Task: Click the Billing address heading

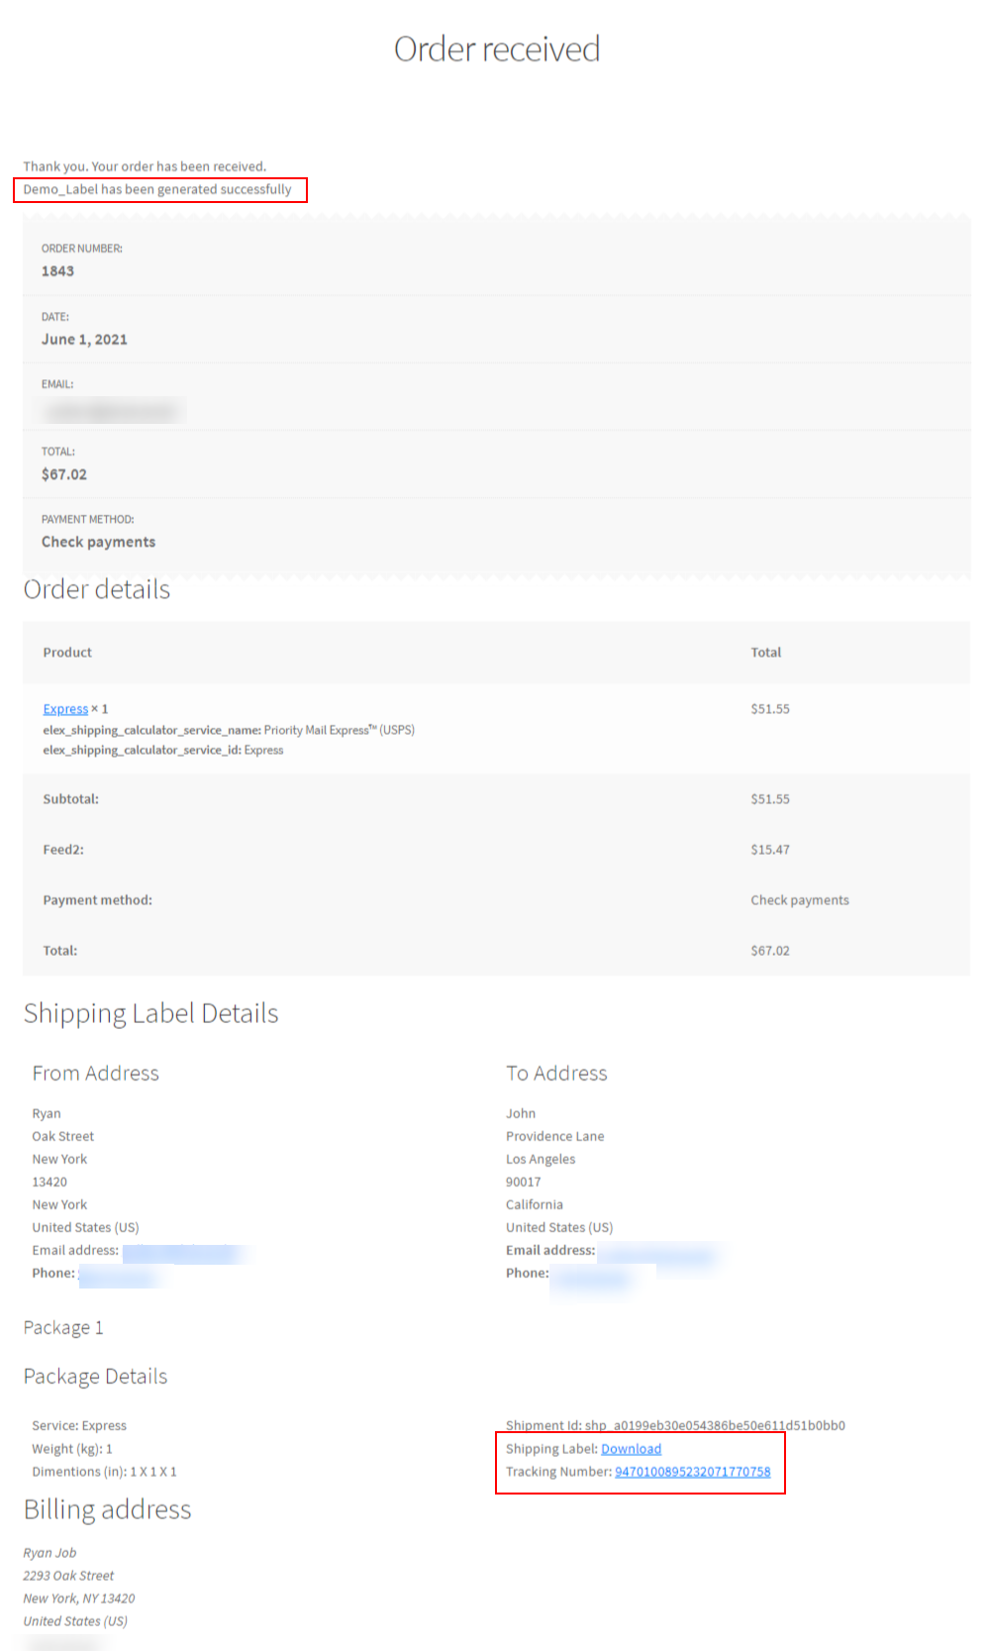Action: 108,1509
